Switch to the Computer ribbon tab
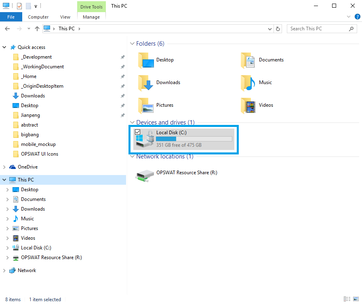Screen dimensions: 362x304 pos(38,17)
